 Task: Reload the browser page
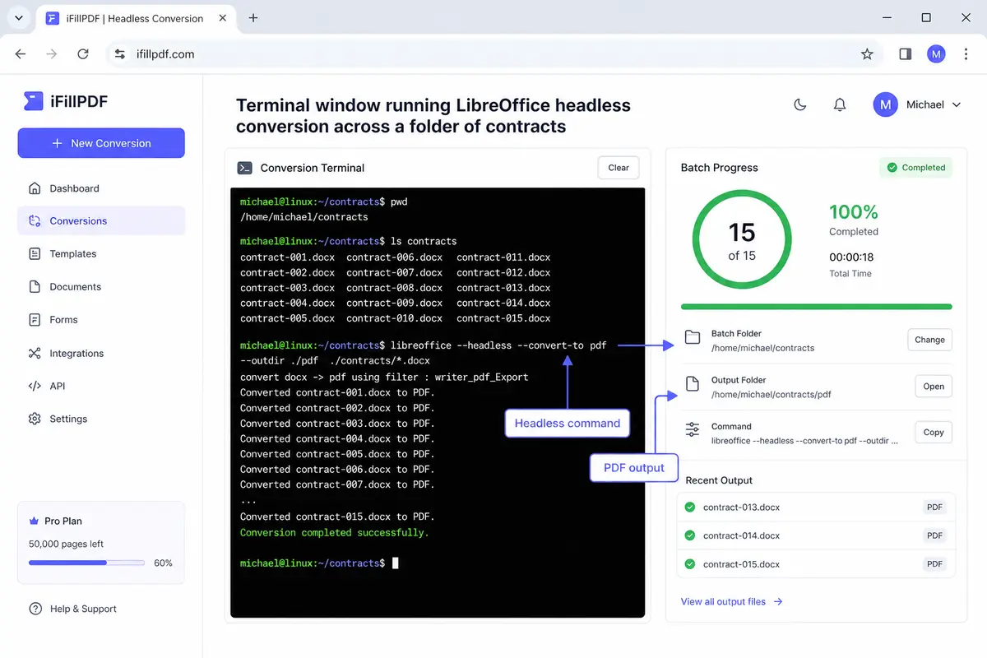tap(83, 54)
